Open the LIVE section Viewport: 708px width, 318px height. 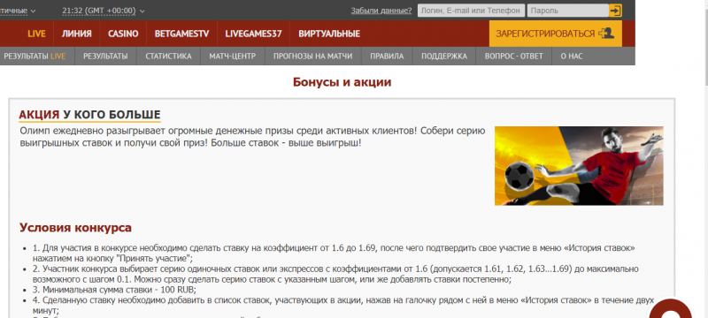(x=36, y=34)
